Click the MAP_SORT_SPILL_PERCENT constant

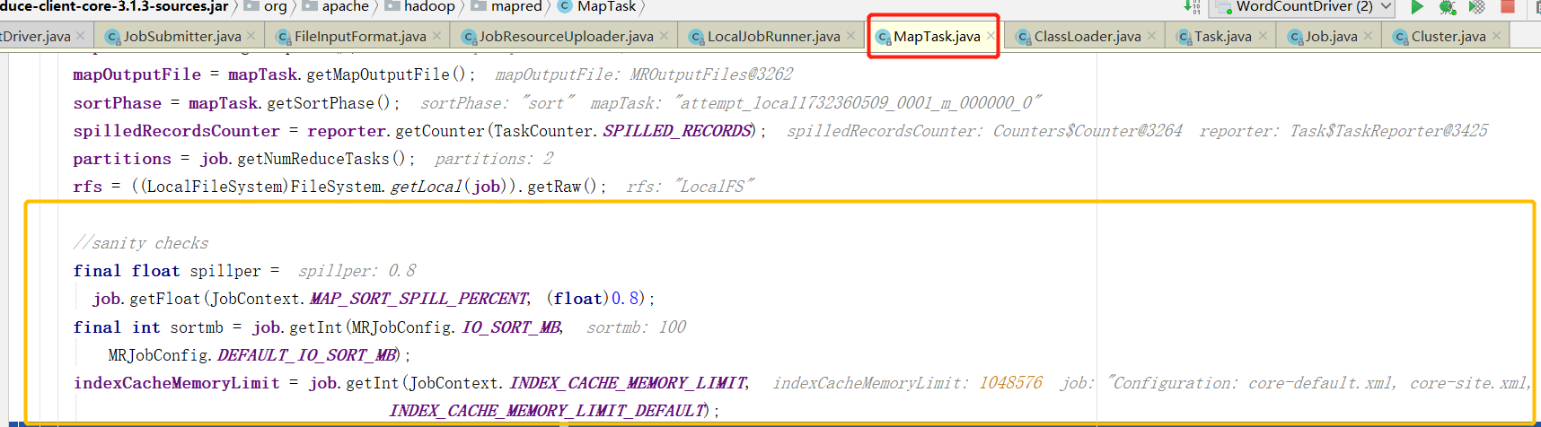(419, 299)
